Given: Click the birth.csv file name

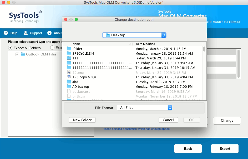Looking at the screenshot, I should 79,96.
